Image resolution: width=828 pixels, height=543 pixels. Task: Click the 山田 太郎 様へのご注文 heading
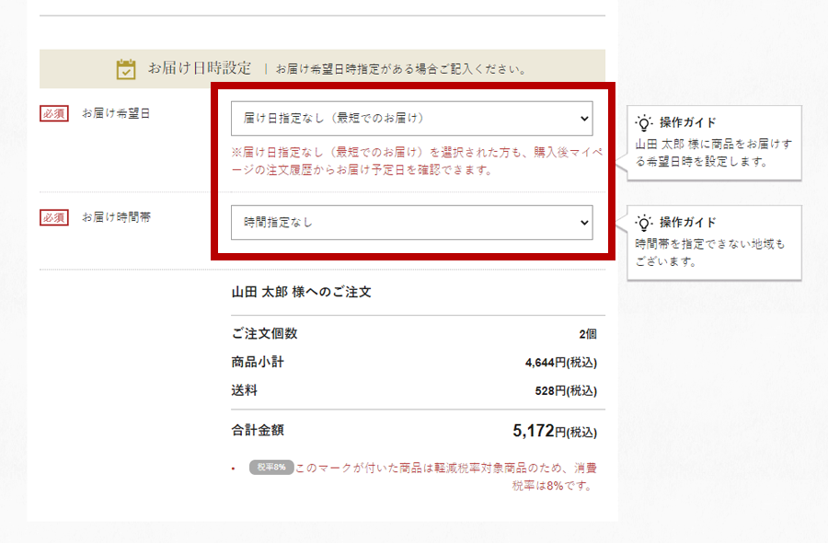click(x=301, y=292)
